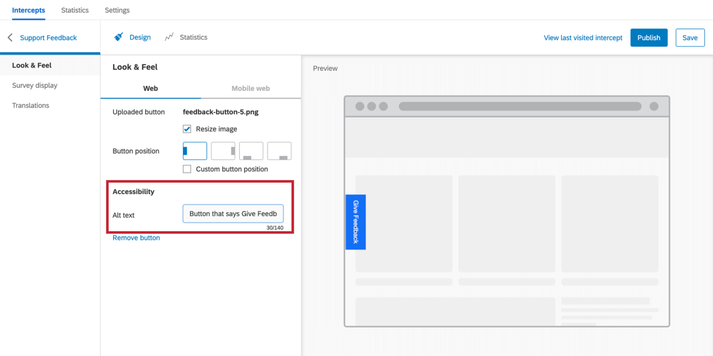The width and height of the screenshot is (713, 356).
Task: Go to the Settings top tab
Action: pos(117,10)
